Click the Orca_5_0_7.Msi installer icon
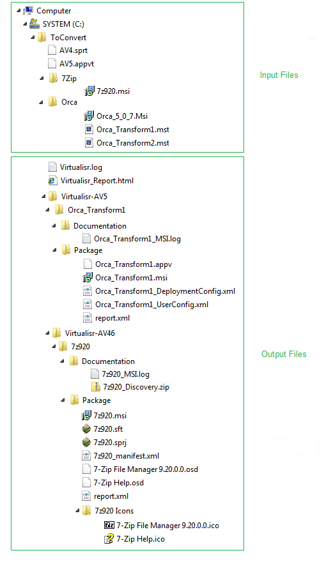324x562 pixels. pyautogui.click(x=89, y=116)
